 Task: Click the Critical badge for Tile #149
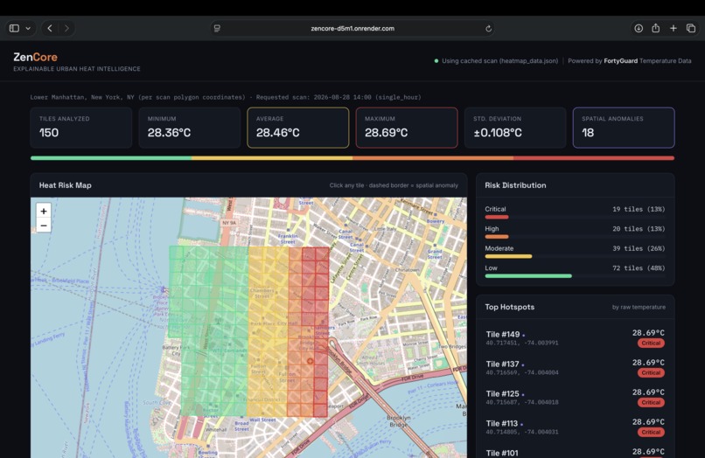click(651, 343)
